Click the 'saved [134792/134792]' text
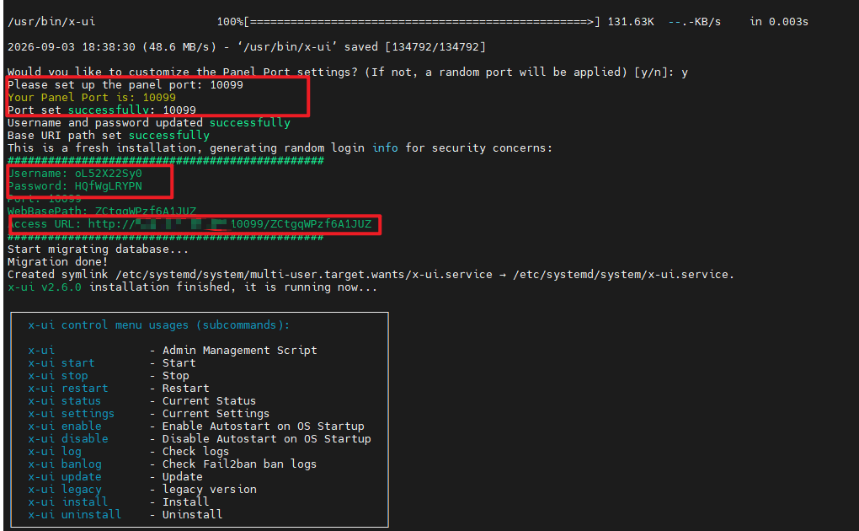The height and width of the screenshot is (531, 859). tap(414, 47)
